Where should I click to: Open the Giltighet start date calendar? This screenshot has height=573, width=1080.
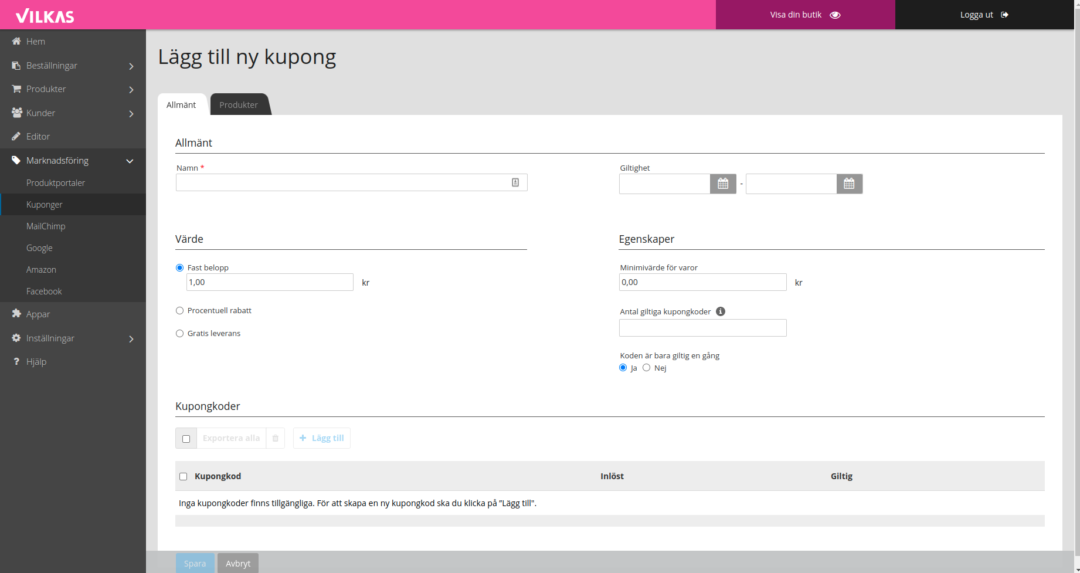tap(723, 184)
